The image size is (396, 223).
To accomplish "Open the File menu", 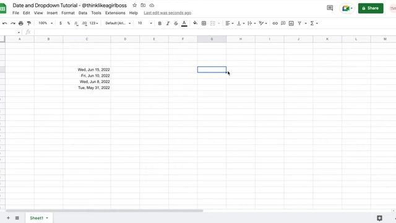I will tap(15, 13).
